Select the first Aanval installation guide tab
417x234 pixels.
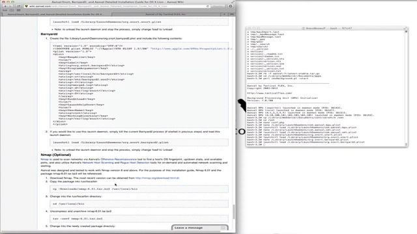(x=57, y=14)
